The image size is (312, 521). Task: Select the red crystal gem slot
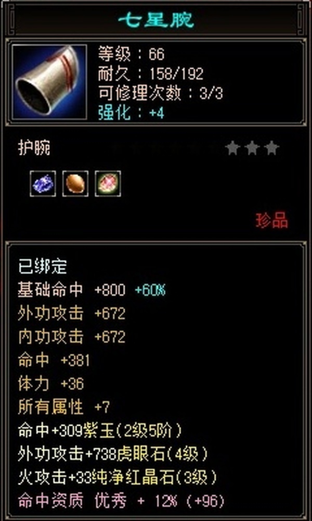(108, 183)
